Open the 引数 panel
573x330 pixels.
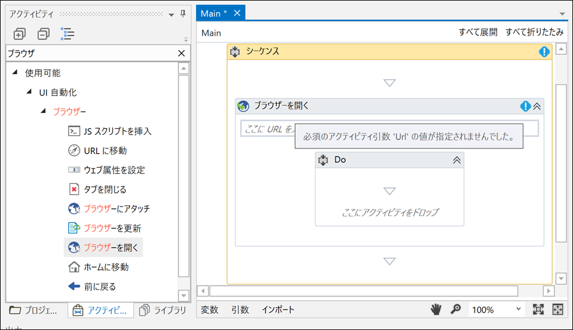tap(240, 310)
